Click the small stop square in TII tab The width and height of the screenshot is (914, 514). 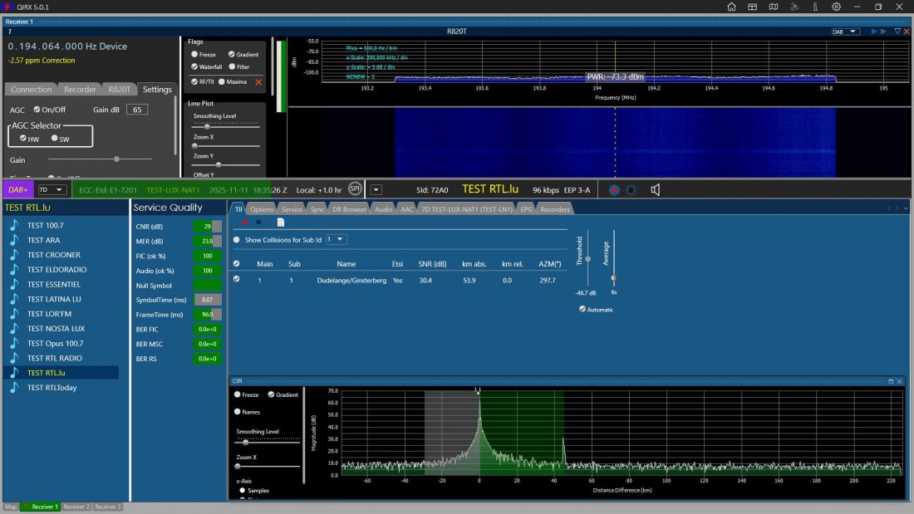point(258,222)
